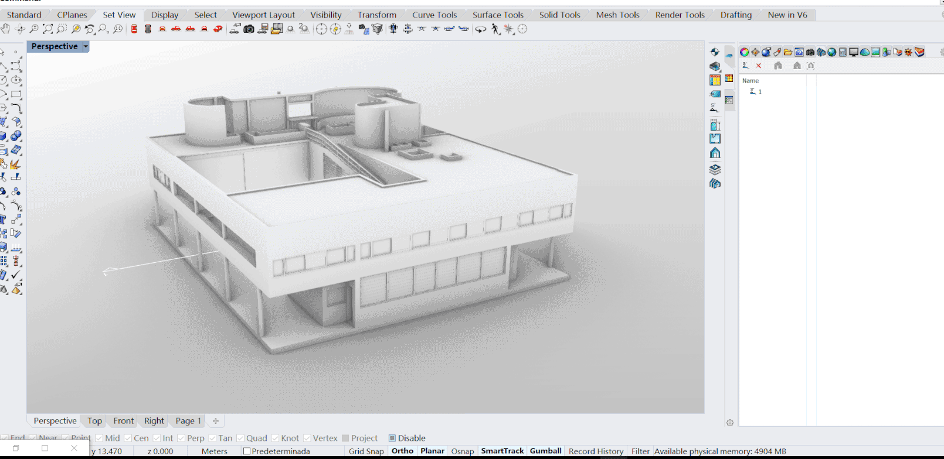Check the Disable osnap checkbox
This screenshot has width=944, height=459.
click(x=392, y=438)
